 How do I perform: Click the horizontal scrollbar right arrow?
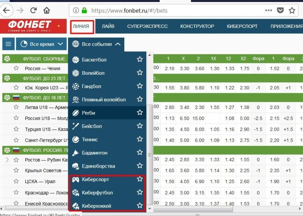300,209
